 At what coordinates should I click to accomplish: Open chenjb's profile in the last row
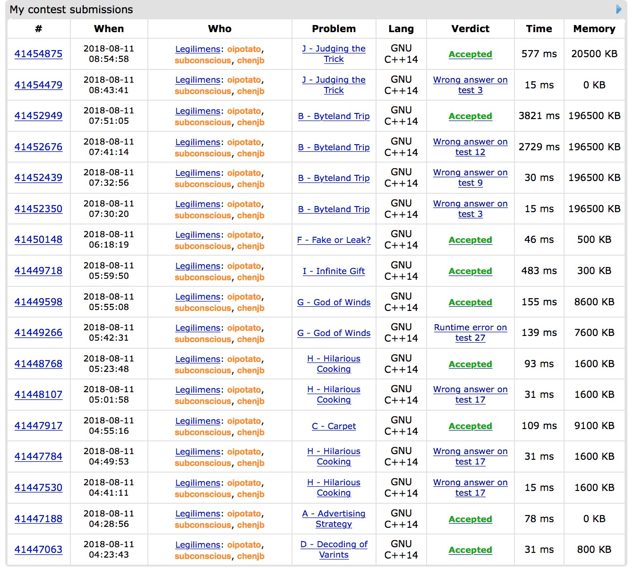click(250, 556)
